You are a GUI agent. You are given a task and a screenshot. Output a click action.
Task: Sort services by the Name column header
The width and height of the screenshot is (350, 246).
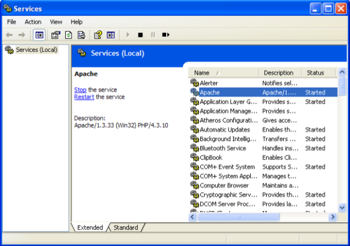point(224,73)
